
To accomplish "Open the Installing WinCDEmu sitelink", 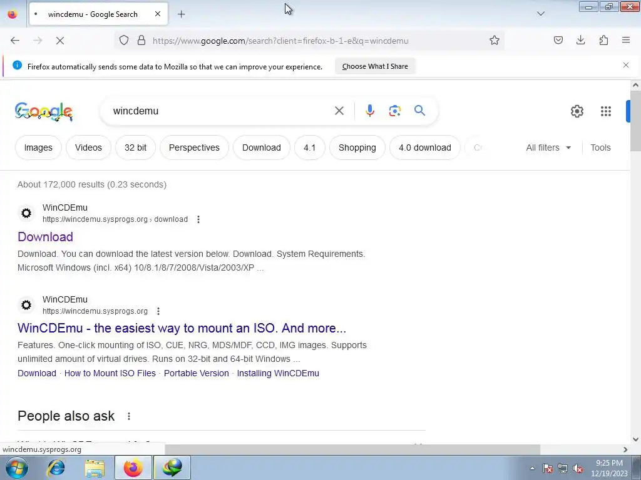I will coord(278,374).
